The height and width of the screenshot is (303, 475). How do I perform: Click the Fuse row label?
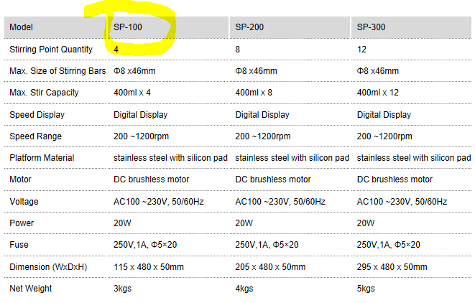point(19,245)
